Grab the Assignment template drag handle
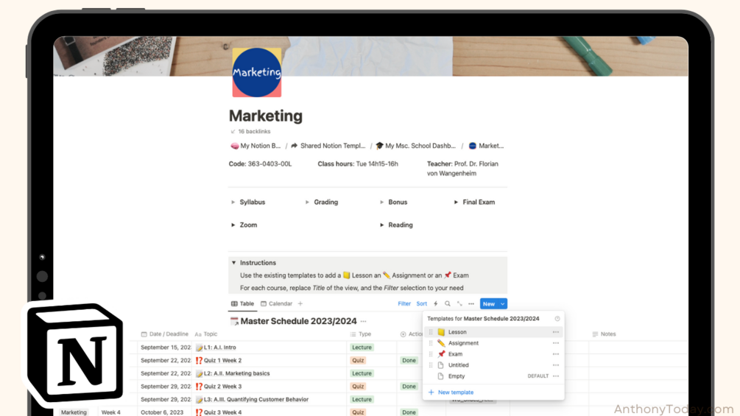 (431, 343)
